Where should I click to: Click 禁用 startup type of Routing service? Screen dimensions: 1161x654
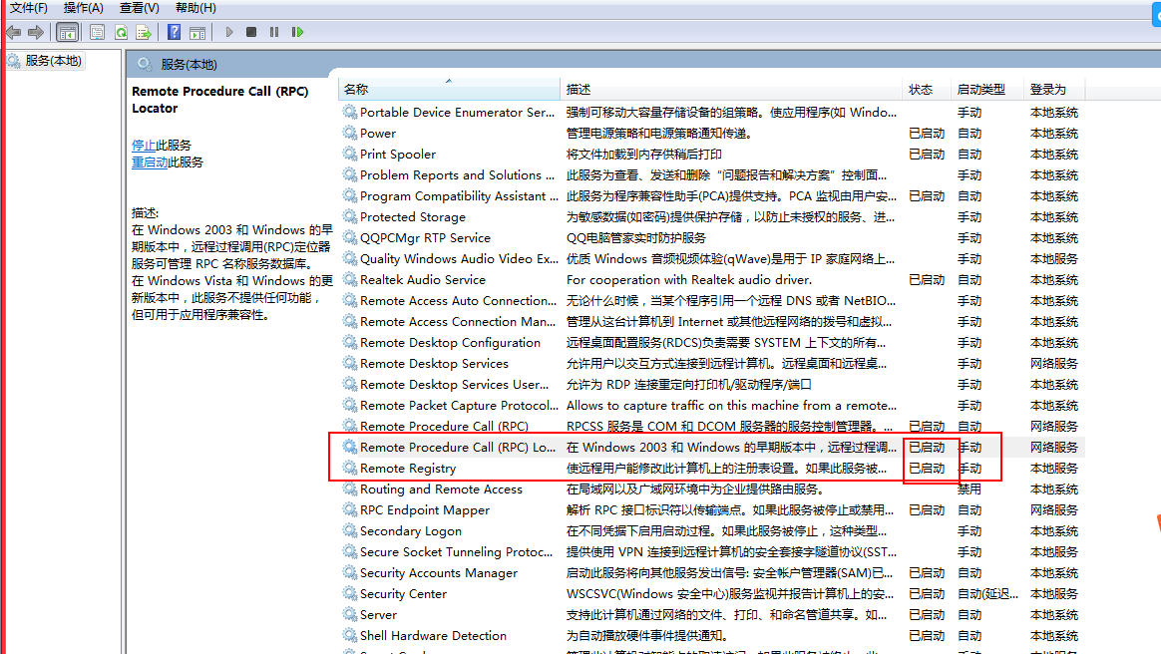pyautogui.click(x=969, y=490)
